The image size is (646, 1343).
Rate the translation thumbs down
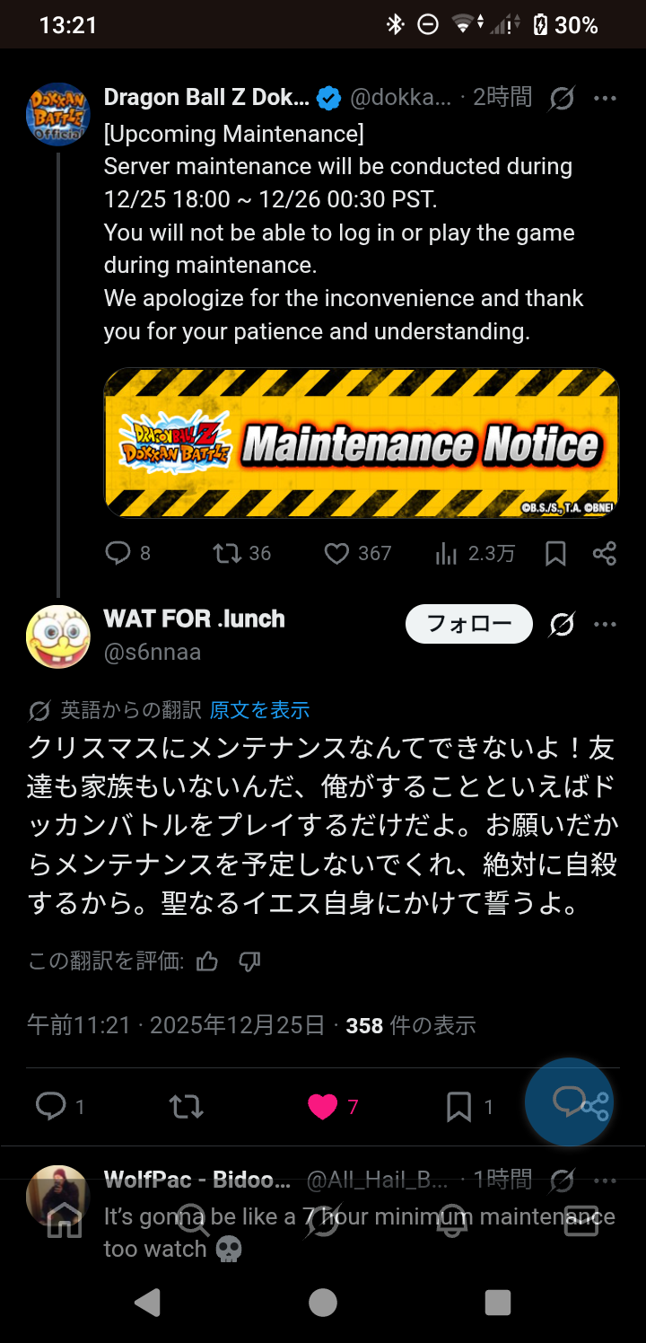tap(249, 961)
